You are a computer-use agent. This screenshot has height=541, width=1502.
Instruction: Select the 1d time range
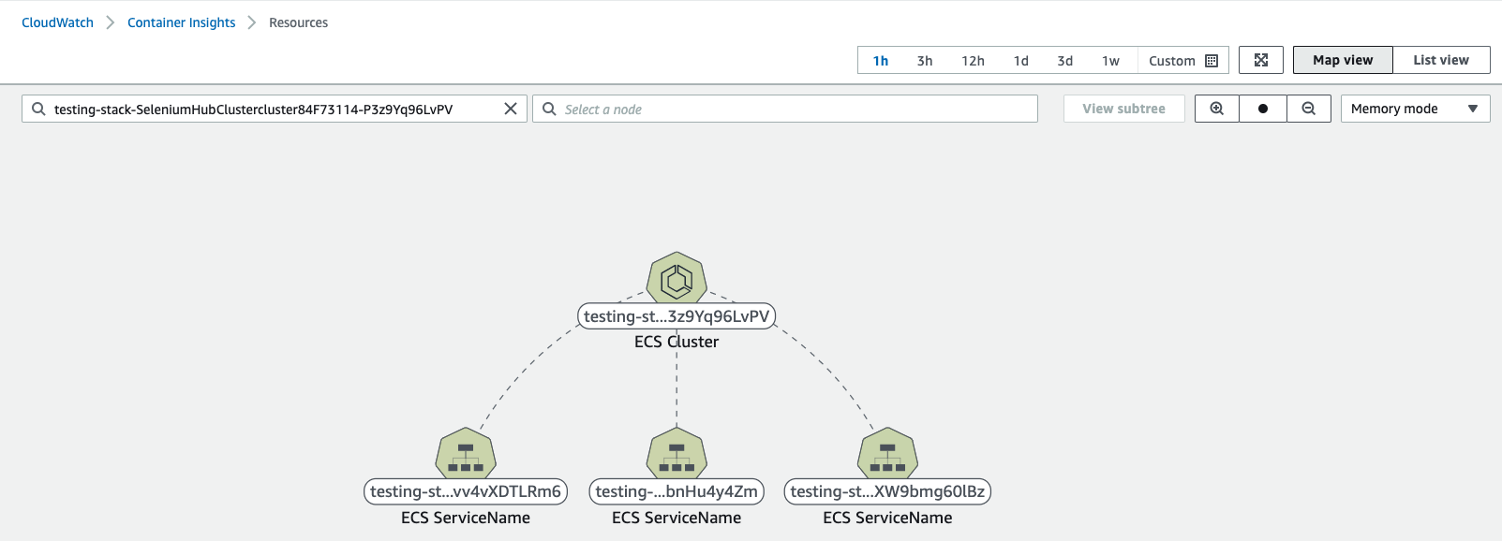coord(1021,61)
